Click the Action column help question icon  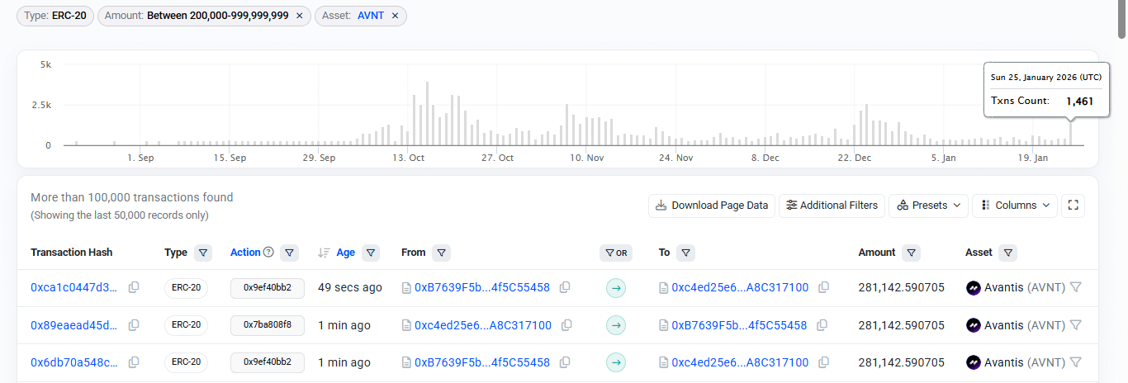pos(268,253)
